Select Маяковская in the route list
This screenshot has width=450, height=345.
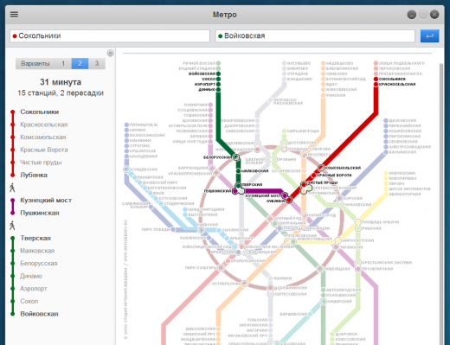37,251
